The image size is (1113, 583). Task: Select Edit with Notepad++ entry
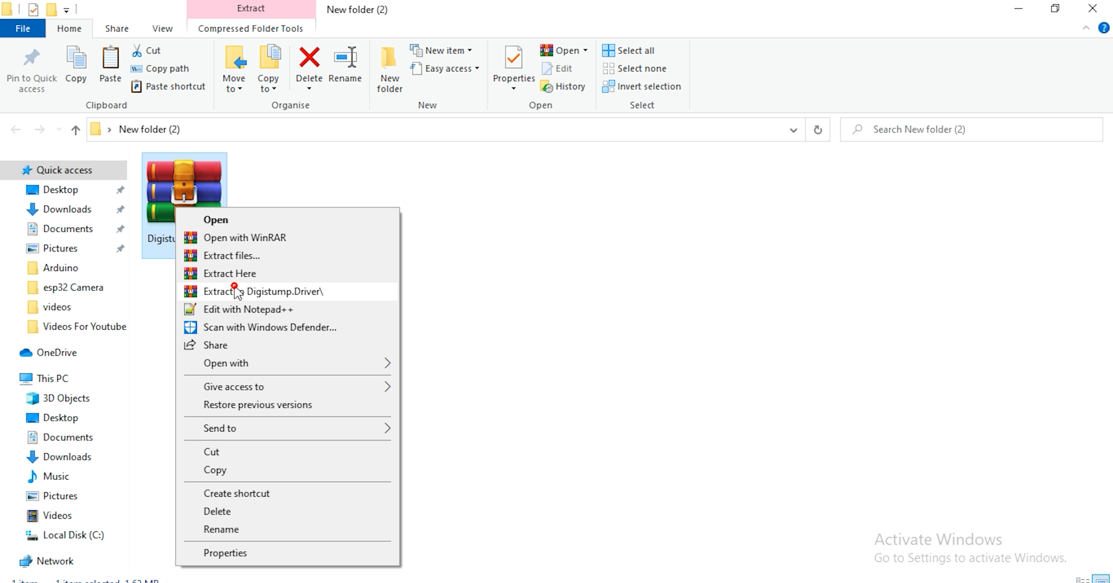tap(288, 309)
